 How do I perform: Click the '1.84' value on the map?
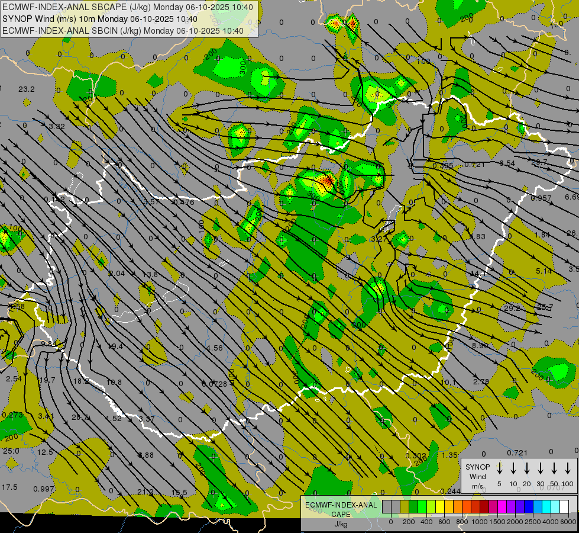pyautogui.click(x=542, y=235)
